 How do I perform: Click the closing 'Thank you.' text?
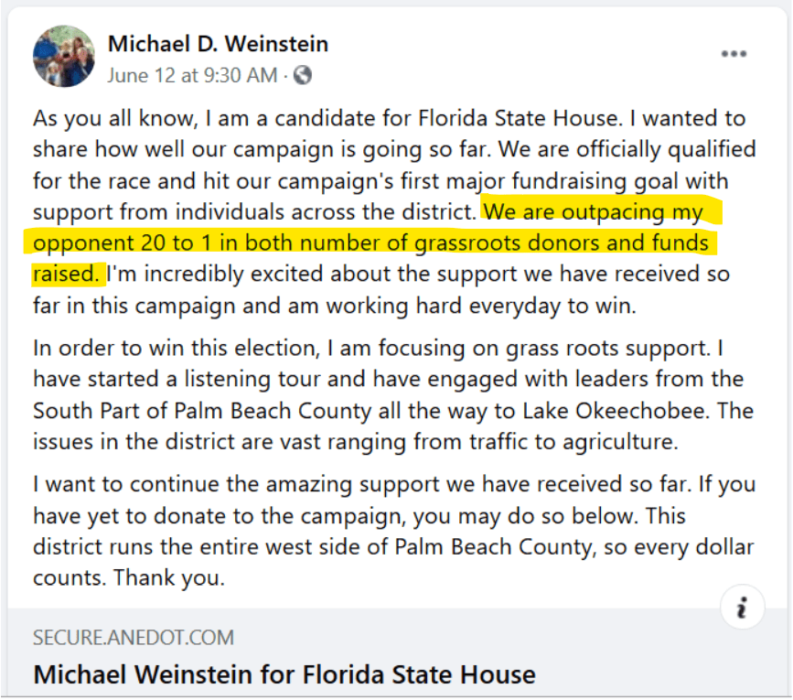coord(169,578)
